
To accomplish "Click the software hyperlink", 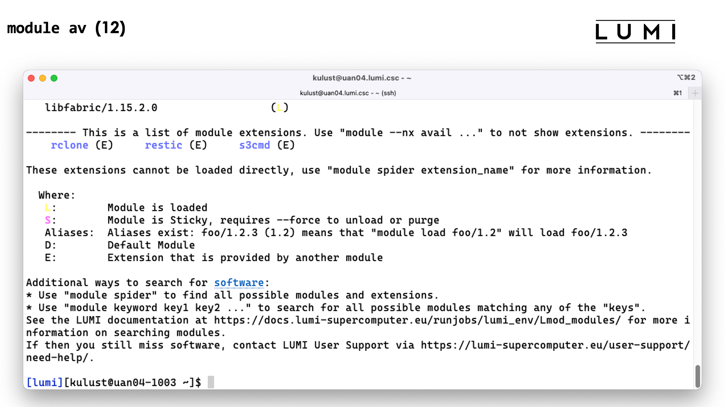I will [239, 283].
